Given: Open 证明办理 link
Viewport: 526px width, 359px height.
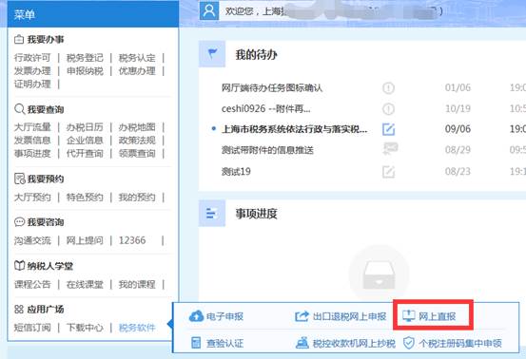Looking at the screenshot, I should (32, 84).
